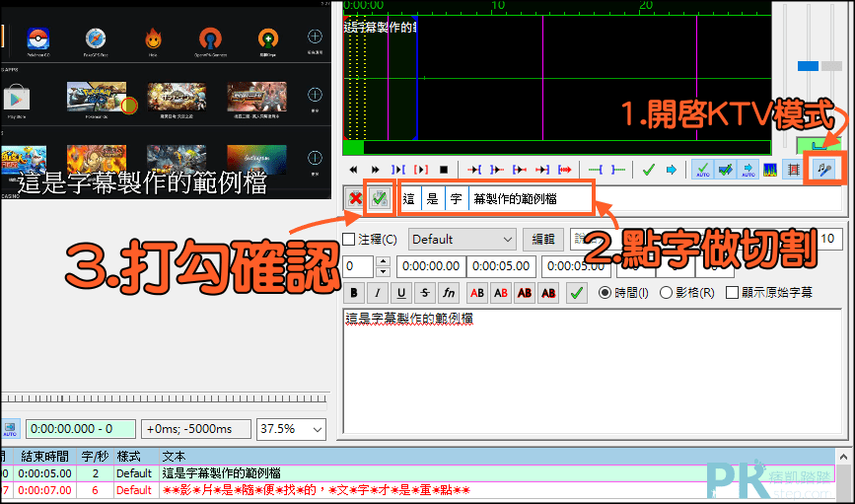Go to the previous subtitle line in audio toolbar
The height and width of the screenshot is (504, 855).
[x=353, y=170]
